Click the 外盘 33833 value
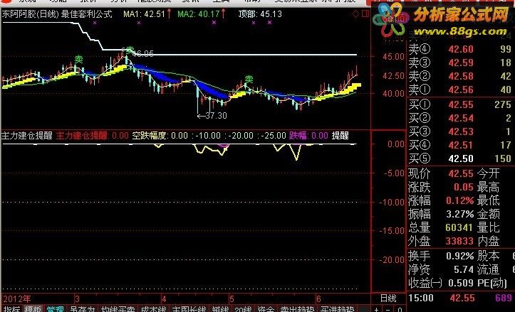The width and height of the screenshot is (515, 312). tap(460, 241)
